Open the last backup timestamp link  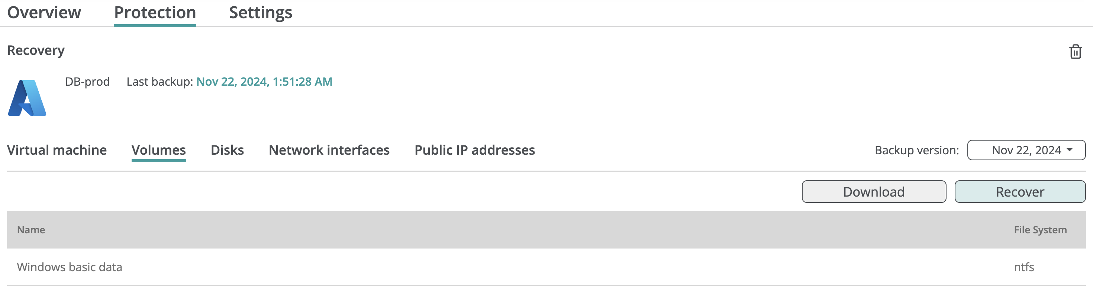point(264,82)
